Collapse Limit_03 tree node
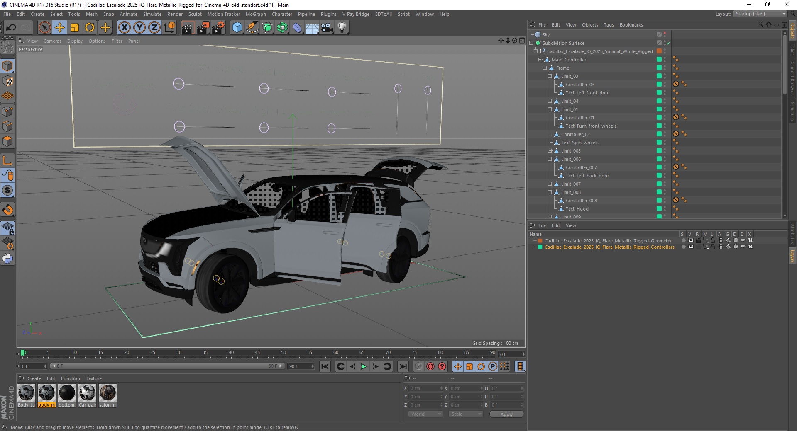 pos(550,76)
